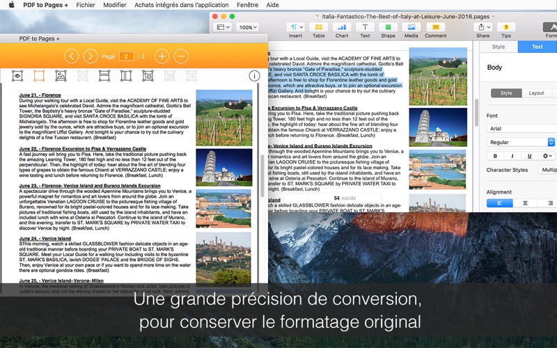Select the table columns marking tool
The image size is (557, 348).
126,76
